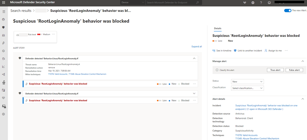The image size is (307, 140).
Task: Open more actions ellipsis in Details panel
Action: (x=286, y=50)
